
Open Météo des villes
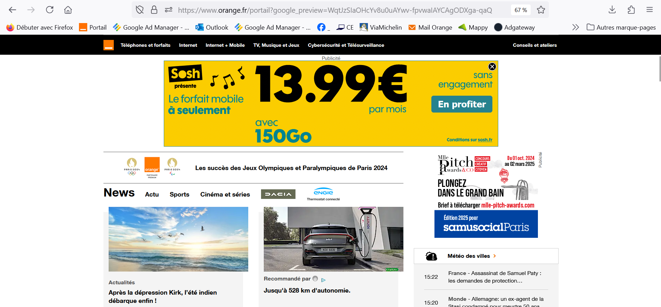tap(469, 256)
